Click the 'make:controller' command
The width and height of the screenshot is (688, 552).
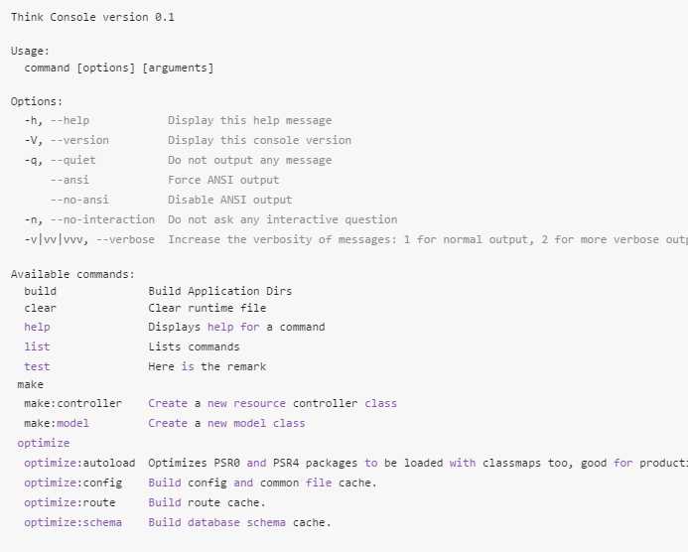(x=73, y=404)
